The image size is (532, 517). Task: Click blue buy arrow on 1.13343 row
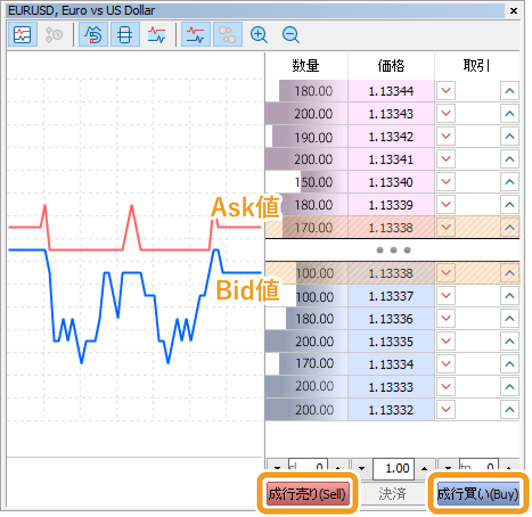[510, 113]
